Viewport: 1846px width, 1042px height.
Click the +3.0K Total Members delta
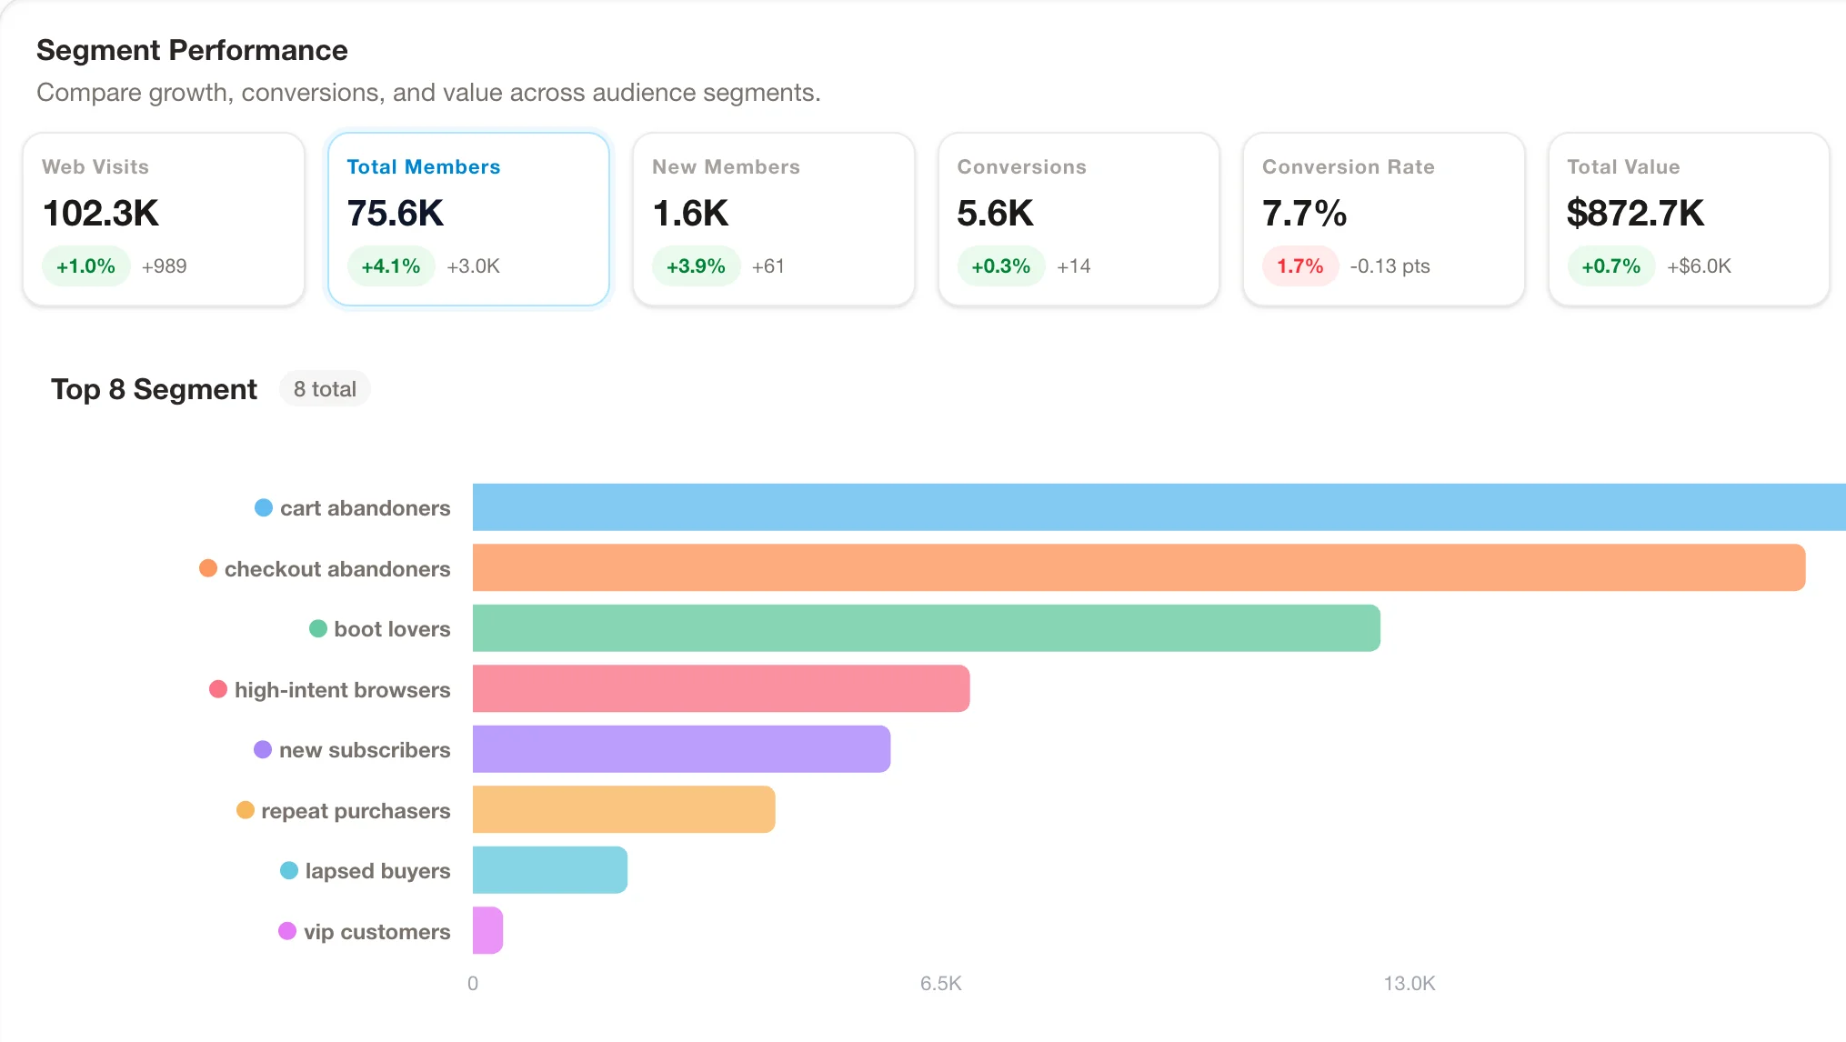474,266
